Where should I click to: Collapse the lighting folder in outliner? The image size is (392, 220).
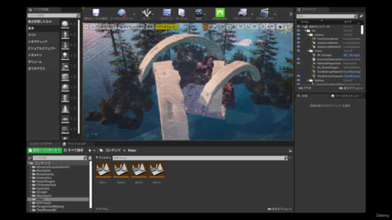point(308,80)
